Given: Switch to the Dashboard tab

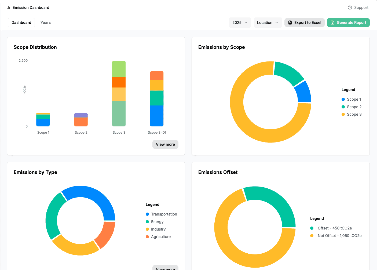Looking at the screenshot, I should [21, 23].
